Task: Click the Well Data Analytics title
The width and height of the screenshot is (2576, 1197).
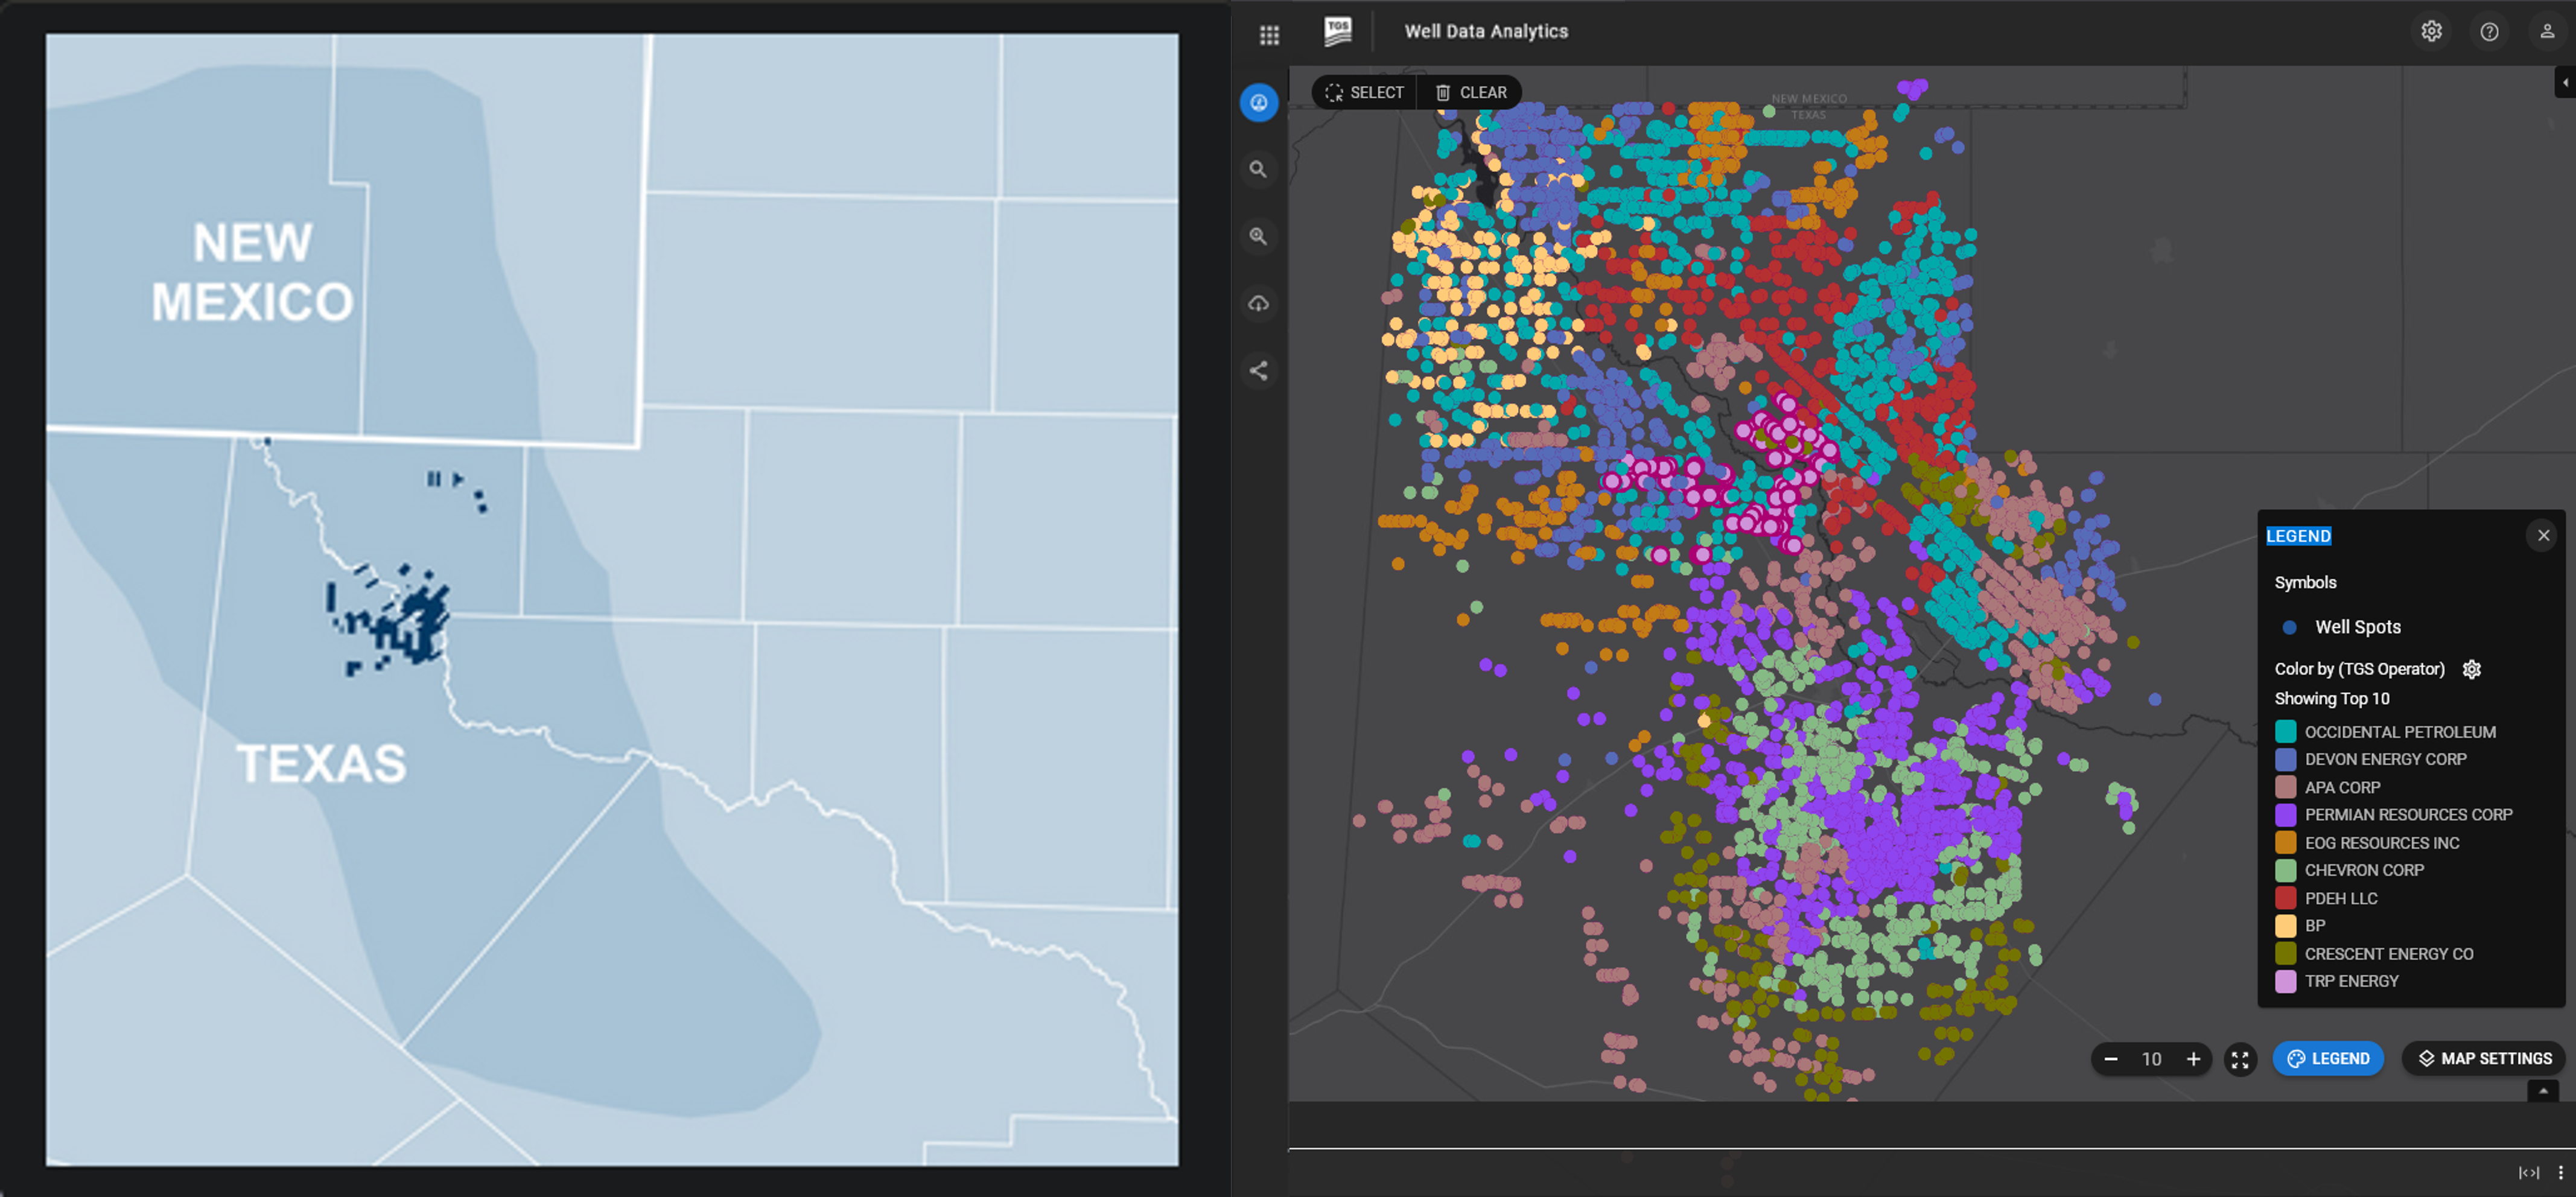Action: pos(1486,31)
